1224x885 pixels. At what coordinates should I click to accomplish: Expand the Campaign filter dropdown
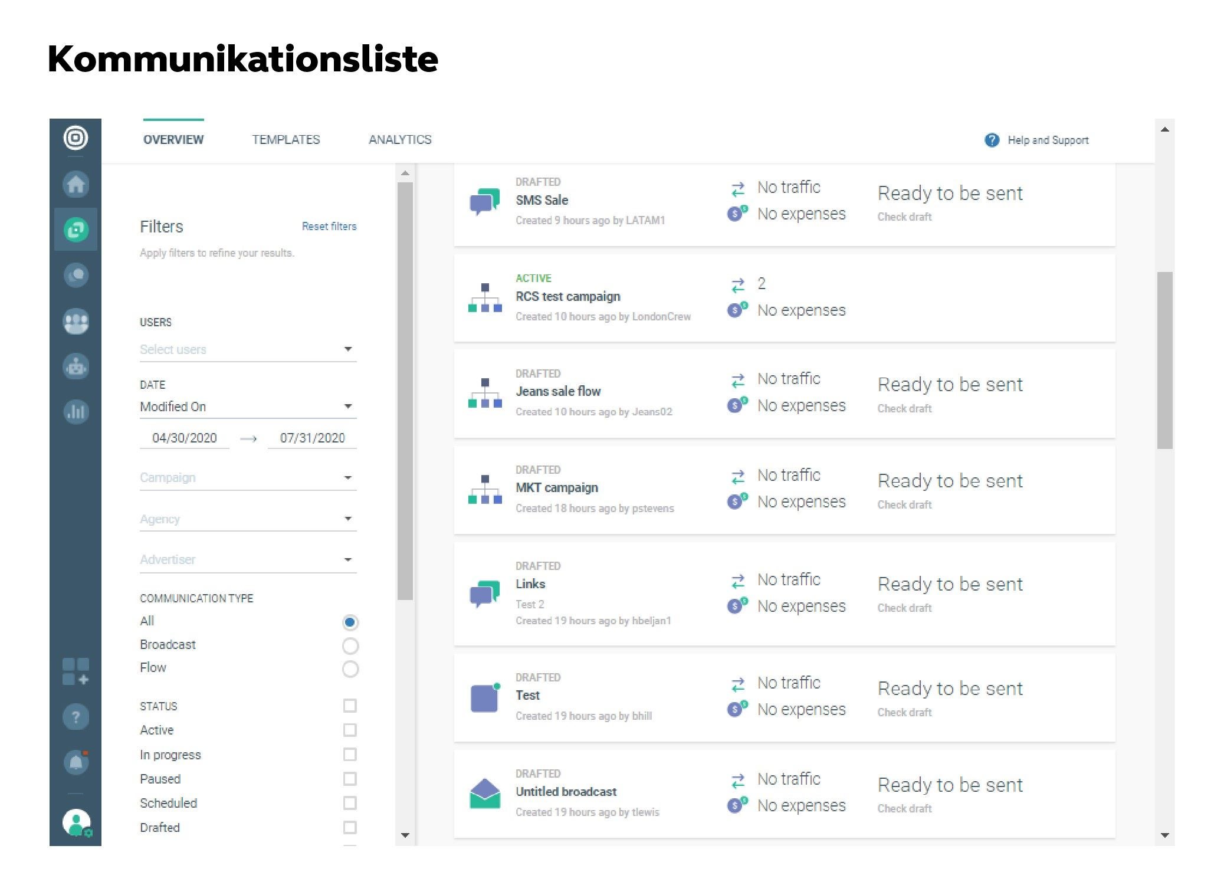[248, 478]
